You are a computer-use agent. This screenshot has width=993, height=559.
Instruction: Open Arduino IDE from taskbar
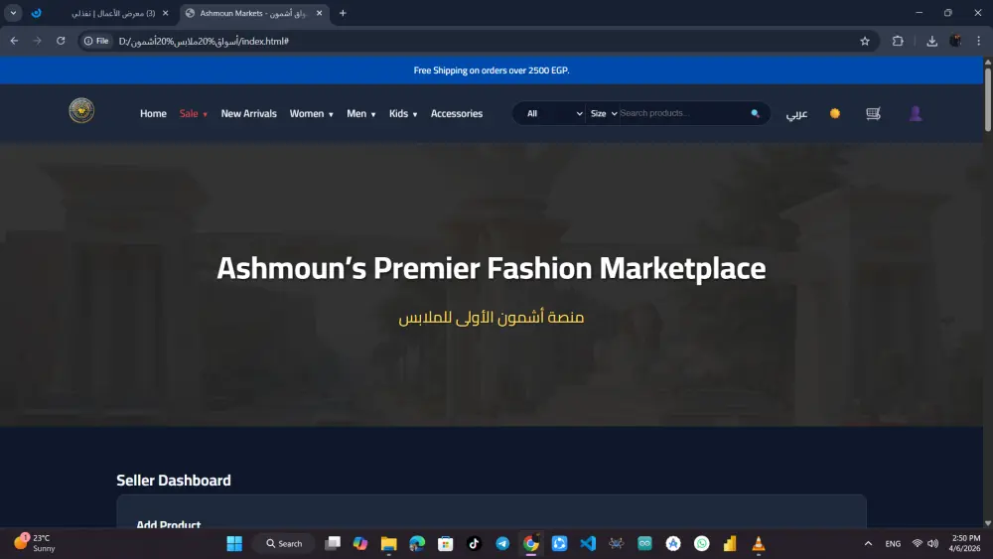[x=644, y=543]
